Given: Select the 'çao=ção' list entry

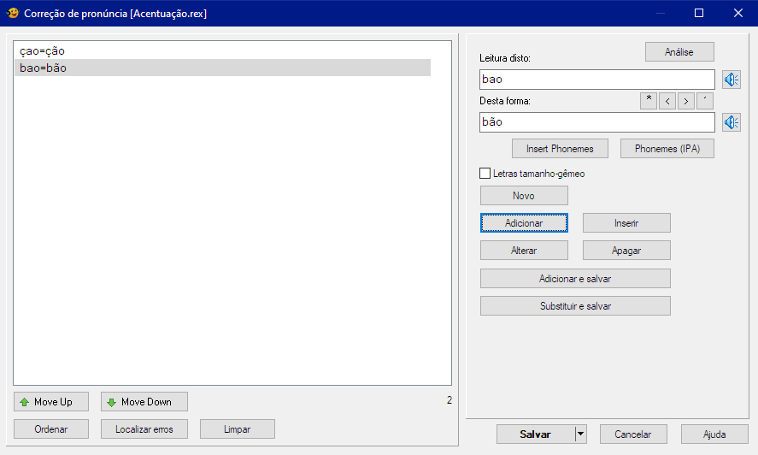Looking at the screenshot, I should [43, 51].
